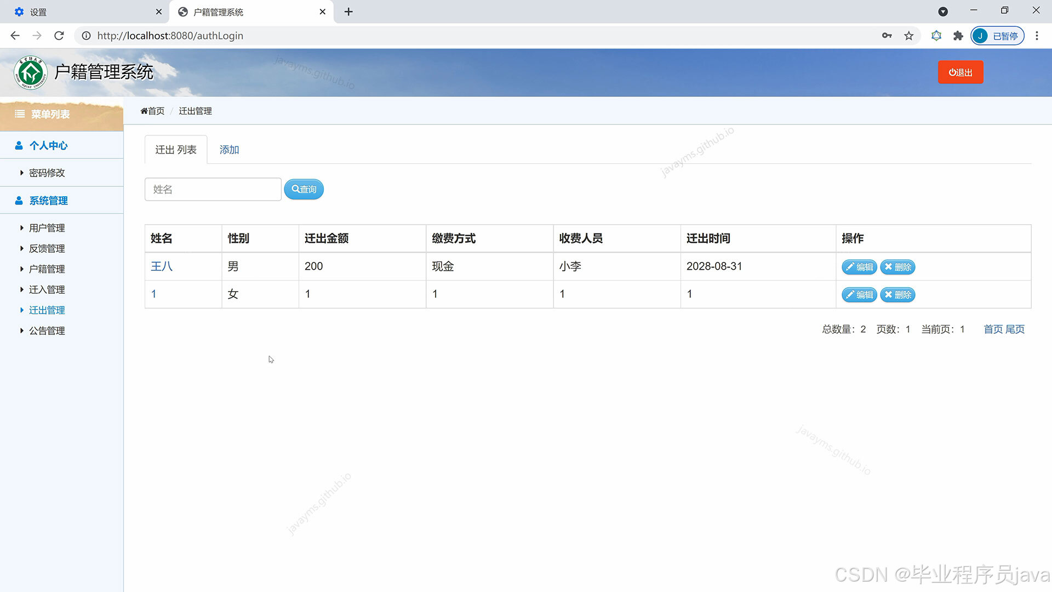Focus the 姓名 search field
The height and width of the screenshot is (592, 1052).
pos(213,189)
